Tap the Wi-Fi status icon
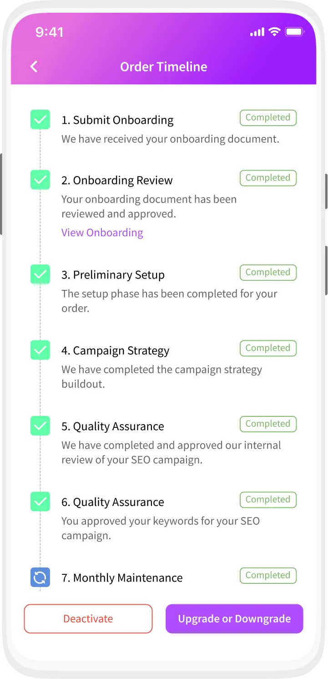 click(x=274, y=32)
